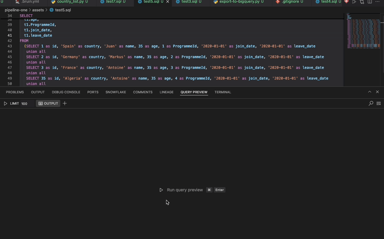Screen dimensions: 384x239
Task: Click pipeline-one in the breadcrumb
Action: click(x=16, y=10)
